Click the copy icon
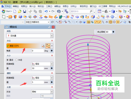The height and width of the screenshot is (99, 131). point(35,11)
